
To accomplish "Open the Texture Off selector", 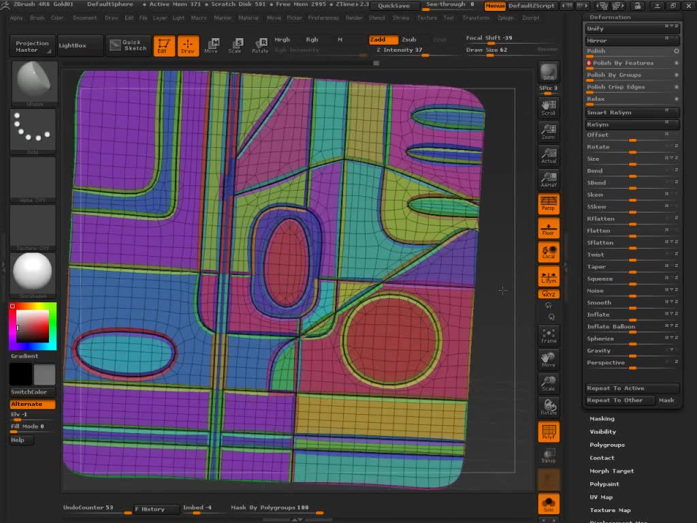I will pyautogui.click(x=33, y=227).
